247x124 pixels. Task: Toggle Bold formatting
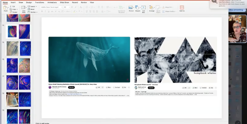pos(42,11)
